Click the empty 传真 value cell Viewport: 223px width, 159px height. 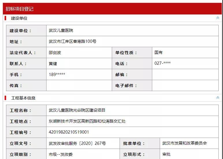79,85
